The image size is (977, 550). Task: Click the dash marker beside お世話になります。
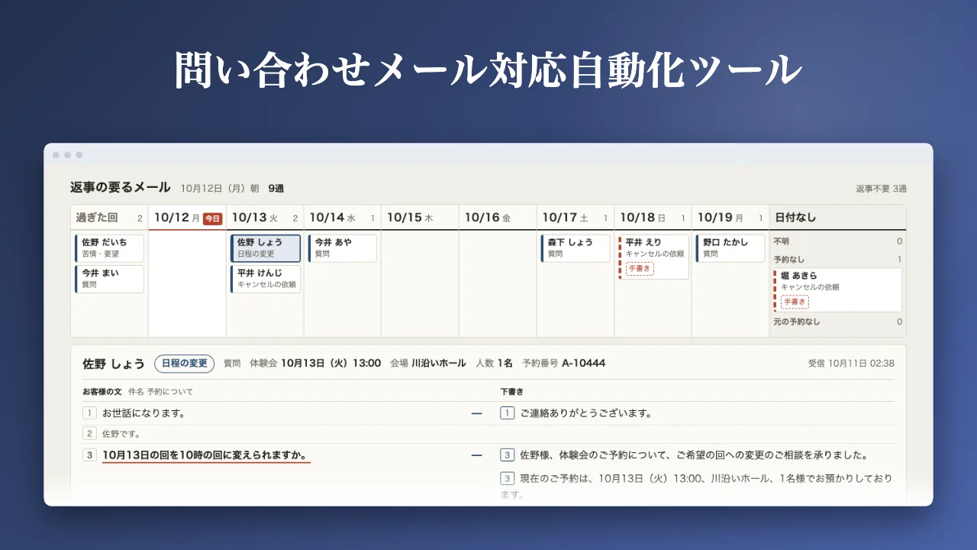[477, 413]
